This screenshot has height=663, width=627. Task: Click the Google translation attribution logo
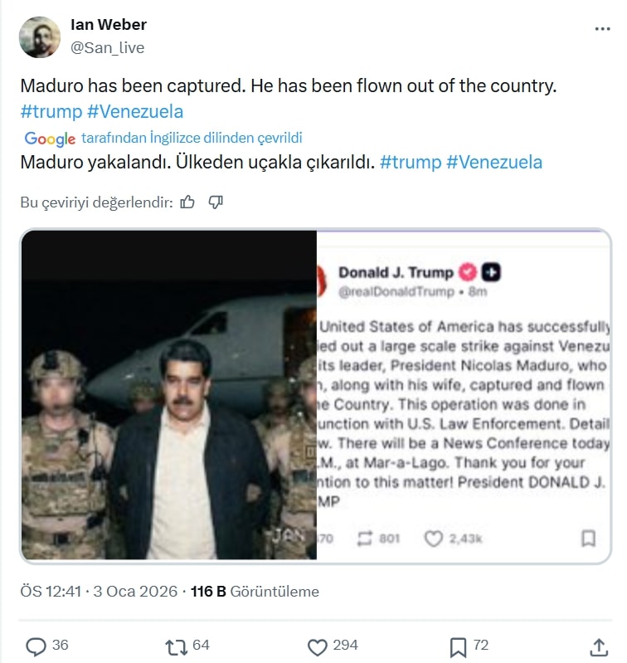coord(50,138)
